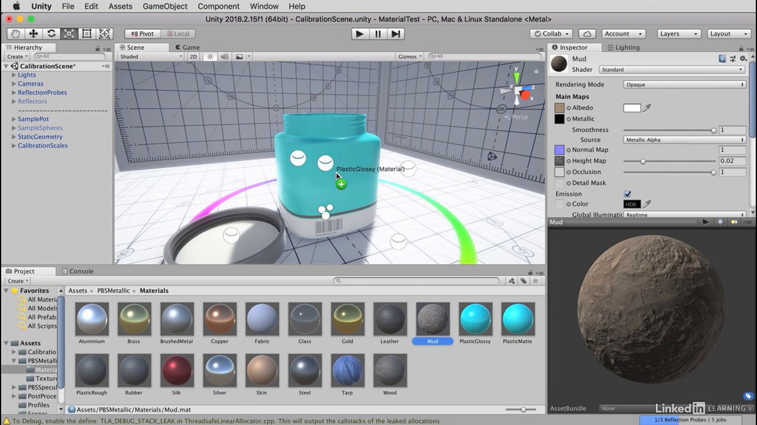757x425 pixels.
Task: Select Favorites All Scripts search
Action: (x=42, y=326)
